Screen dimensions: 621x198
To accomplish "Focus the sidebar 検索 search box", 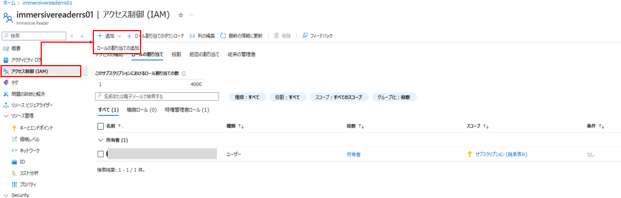I will 34,36.
